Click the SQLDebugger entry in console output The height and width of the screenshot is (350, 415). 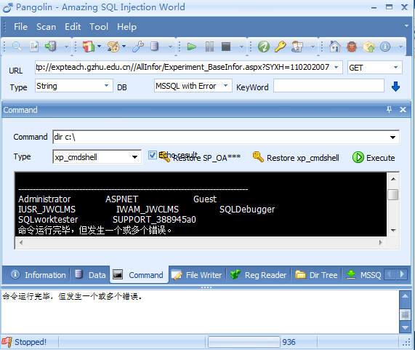[247, 210]
